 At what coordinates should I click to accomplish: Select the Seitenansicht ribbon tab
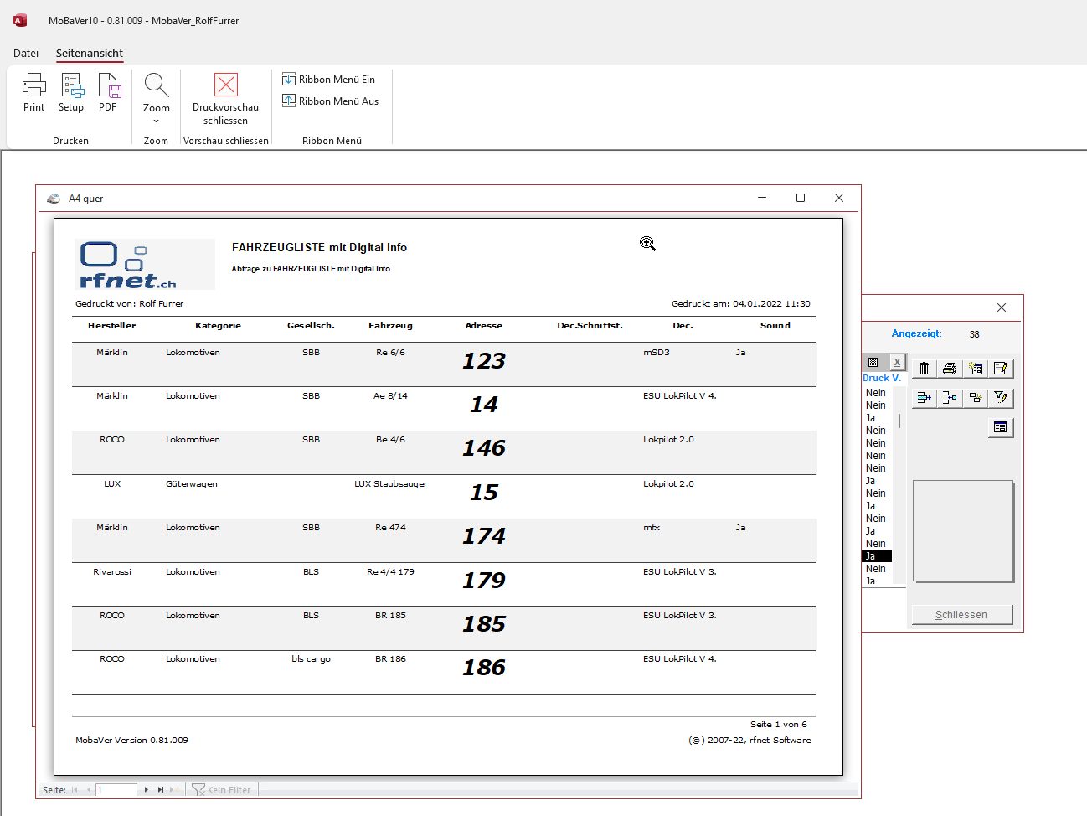(x=90, y=53)
